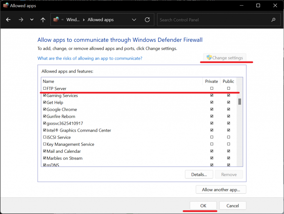The width and height of the screenshot is (284, 214).
Task: Uncheck Google Chrome Private checkbox
Action: point(212,109)
